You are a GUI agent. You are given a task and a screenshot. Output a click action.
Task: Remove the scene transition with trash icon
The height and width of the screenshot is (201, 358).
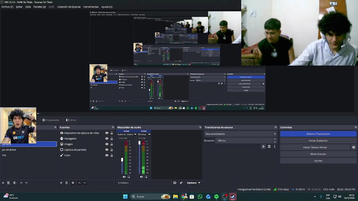(269, 146)
